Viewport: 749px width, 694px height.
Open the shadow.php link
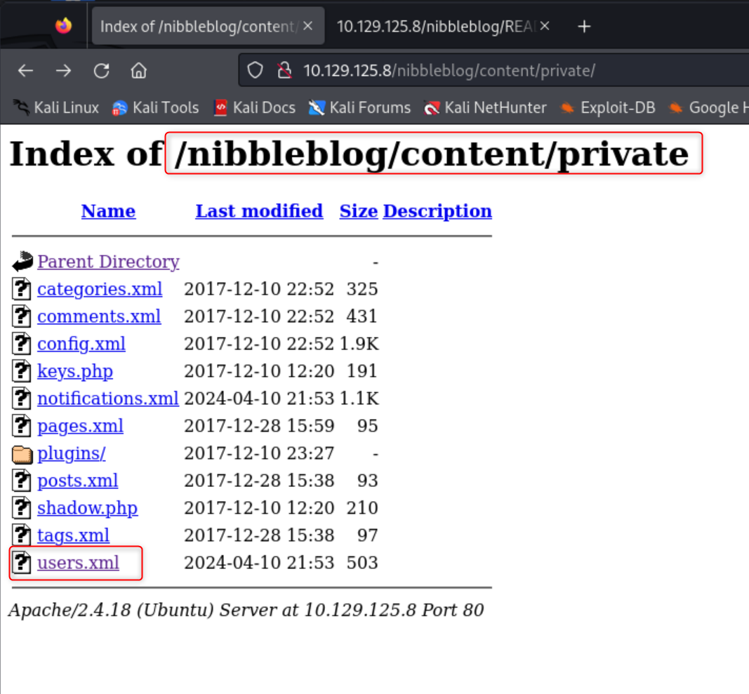point(87,507)
